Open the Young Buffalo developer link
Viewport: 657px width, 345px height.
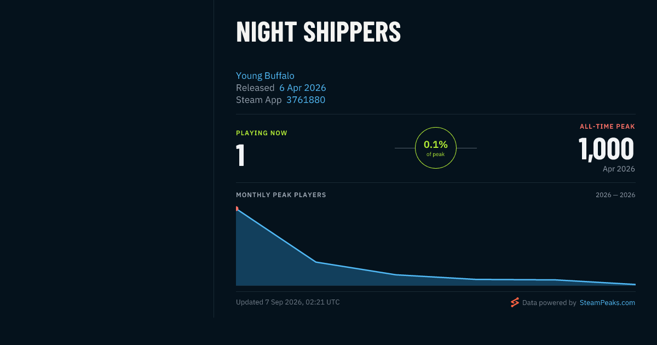265,76
